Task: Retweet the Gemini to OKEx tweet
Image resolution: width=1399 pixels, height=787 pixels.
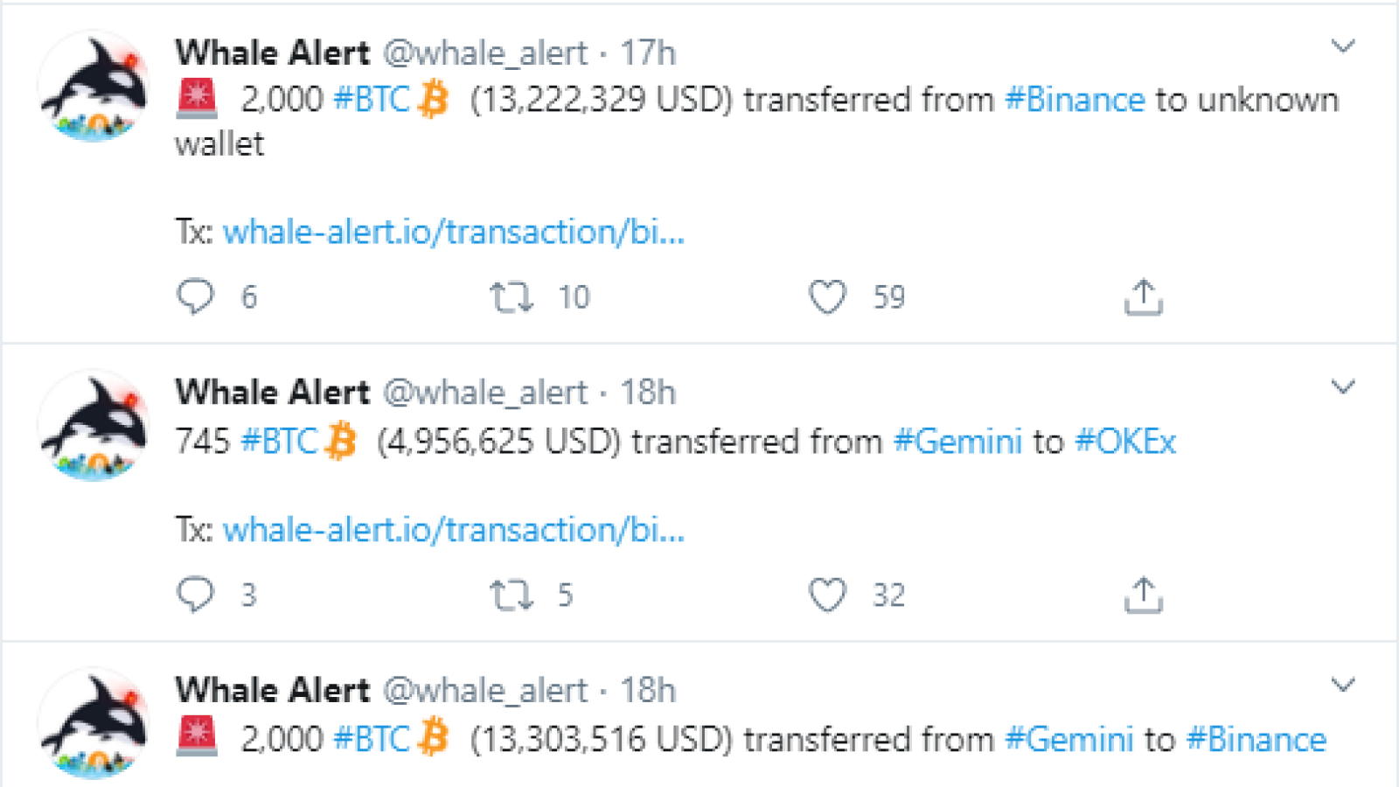Action: click(x=512, y=595)
